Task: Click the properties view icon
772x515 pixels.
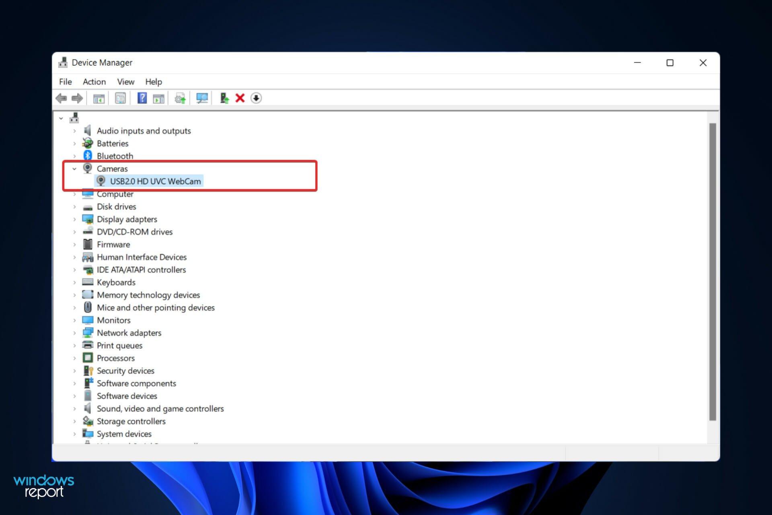Action: coord(120,98)
